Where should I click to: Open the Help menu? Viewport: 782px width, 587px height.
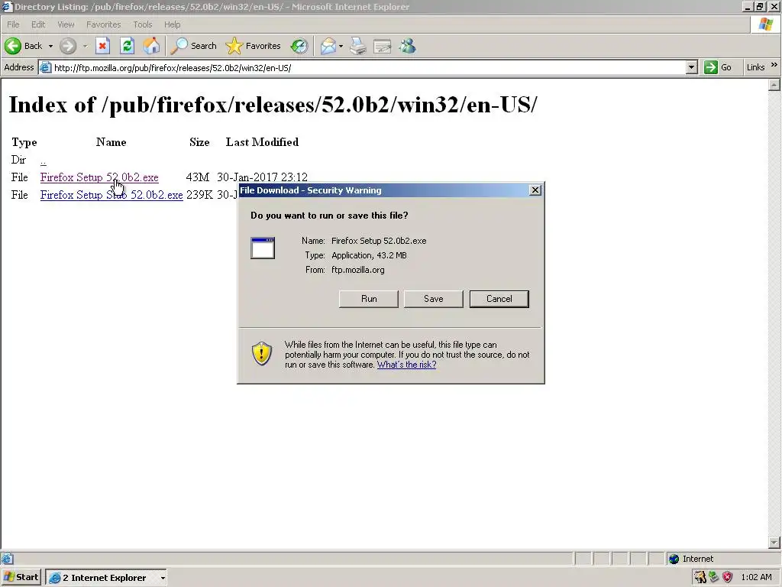(172, 24)
